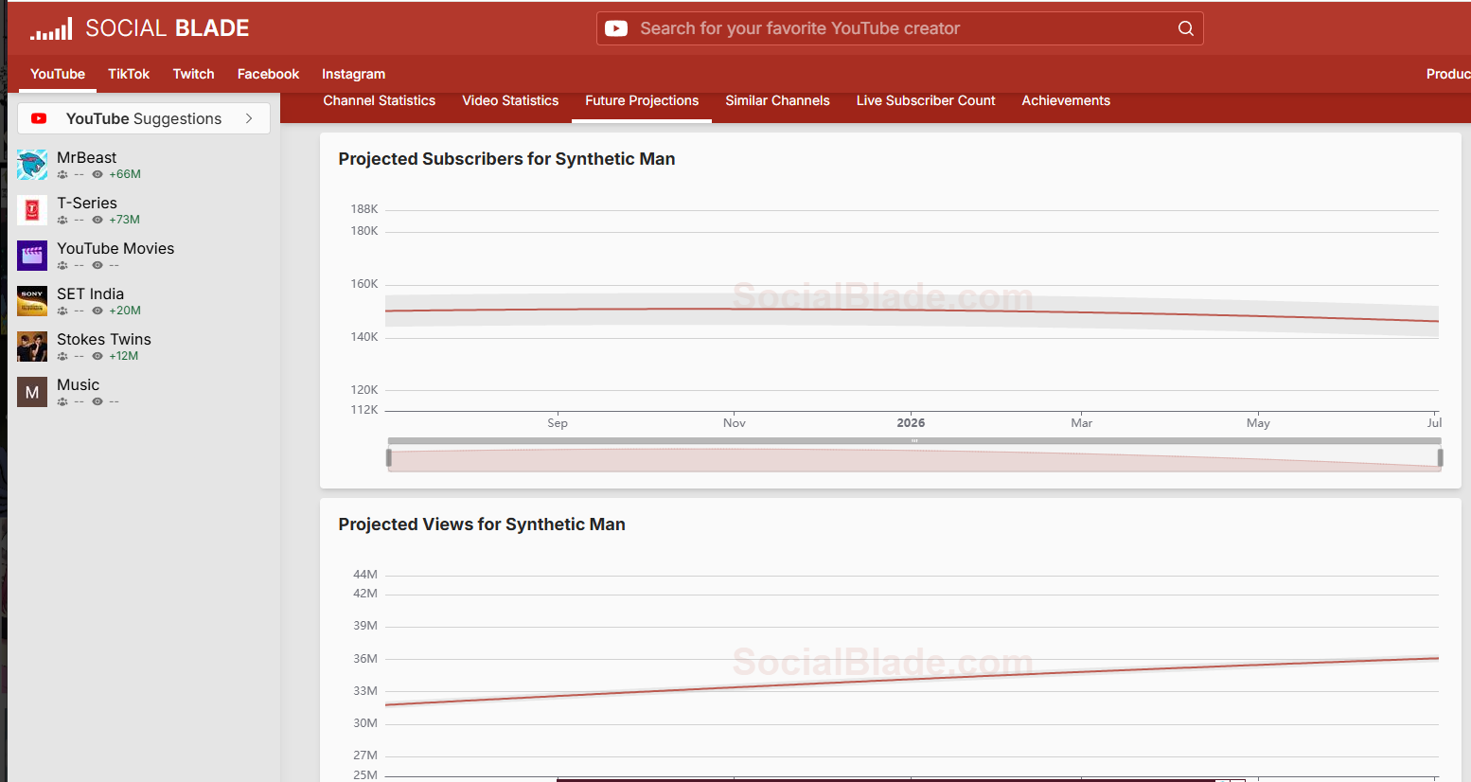The height and width of the screenshot is (782, 1471).
Task: Click +66M views value under MrBeast
Action: [x=125, y=174]
